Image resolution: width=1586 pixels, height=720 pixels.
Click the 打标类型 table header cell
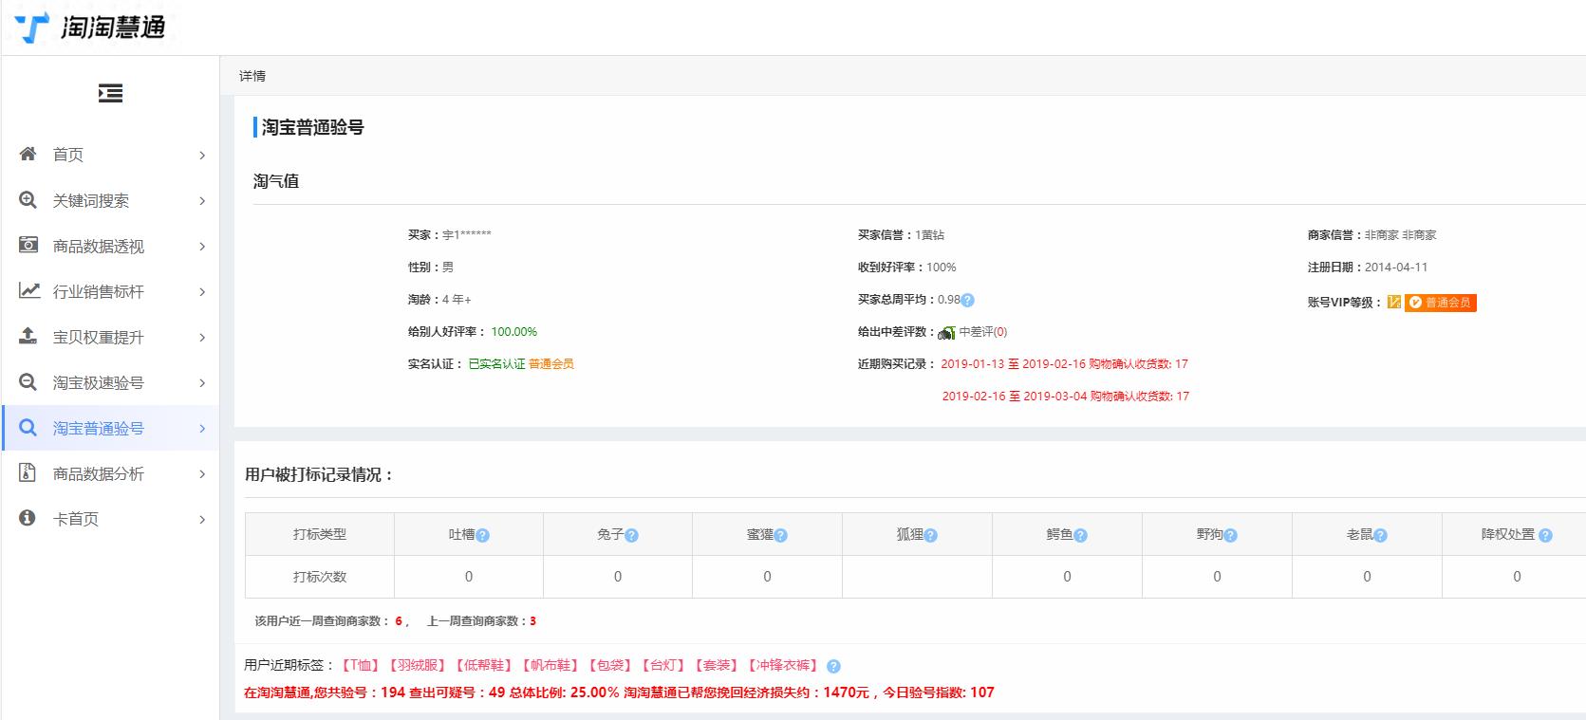(x=320, y=535)
